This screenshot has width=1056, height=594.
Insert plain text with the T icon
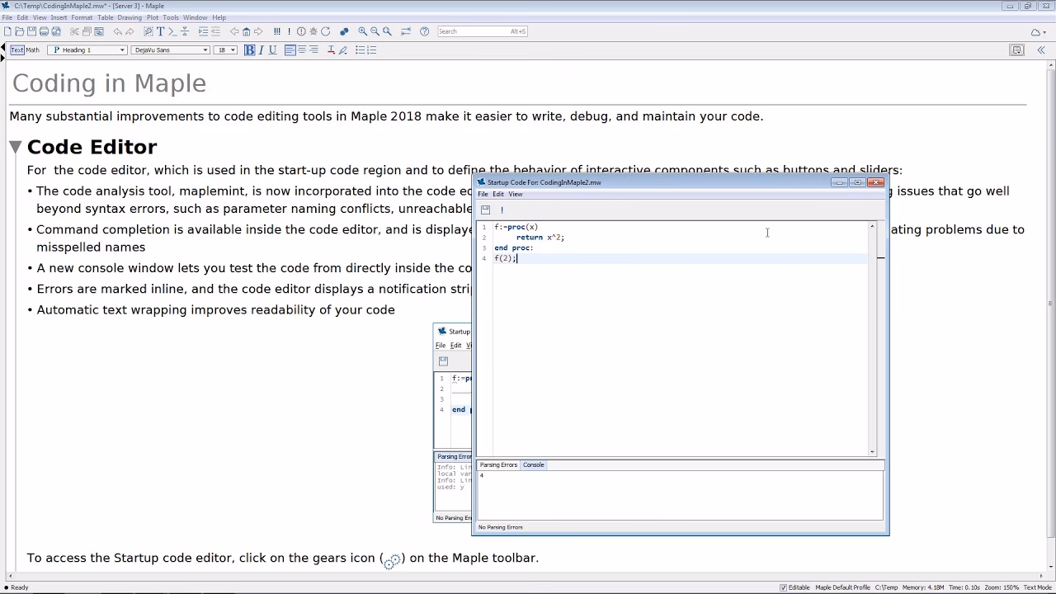161,31
